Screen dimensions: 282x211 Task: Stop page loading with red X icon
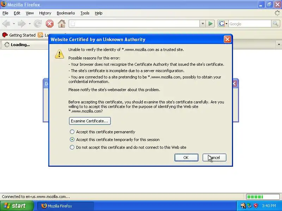click(x=50, y=24)
